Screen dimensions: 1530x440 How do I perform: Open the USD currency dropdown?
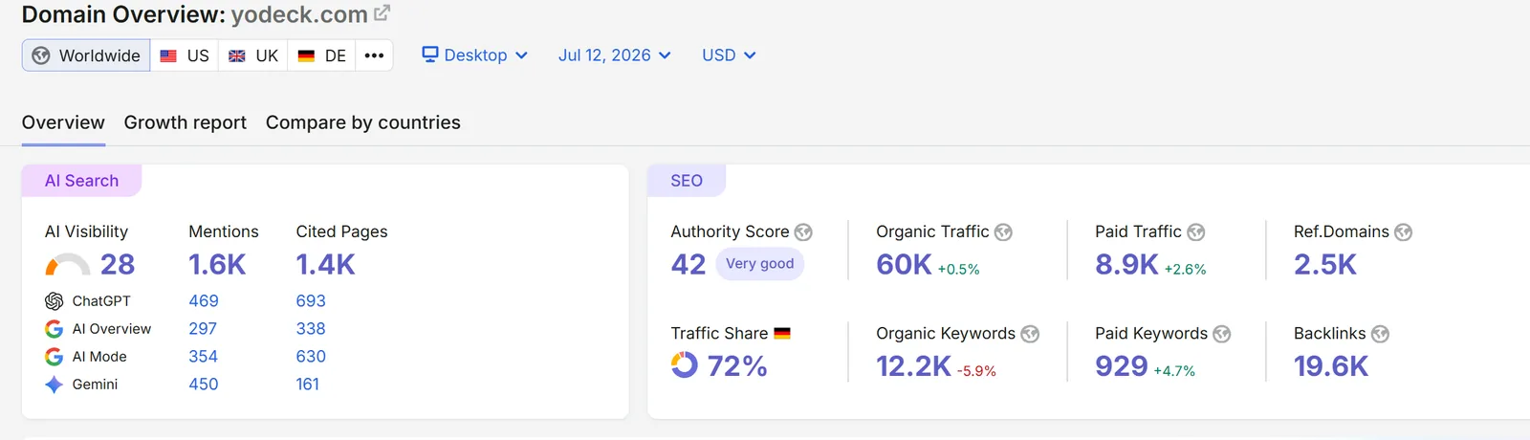[729, 55]
